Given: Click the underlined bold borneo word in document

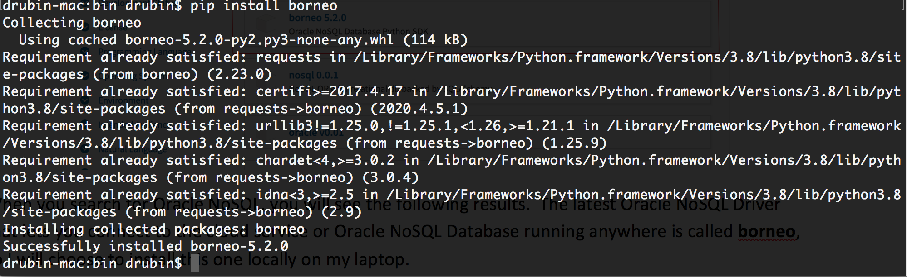Looking at the screenshot, I should (766, 232).
